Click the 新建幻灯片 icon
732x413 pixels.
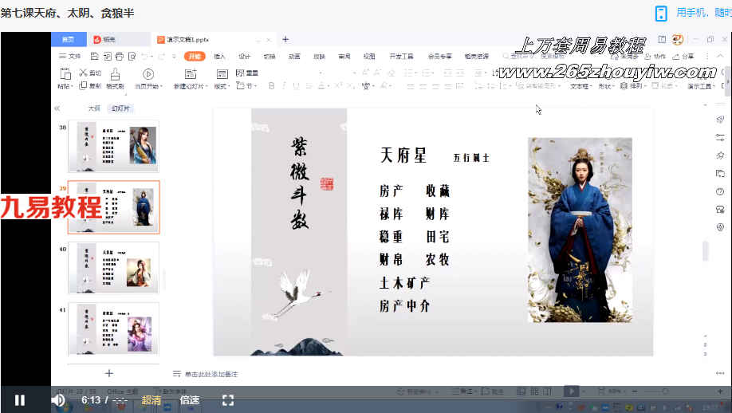click(x=191, y=73)
